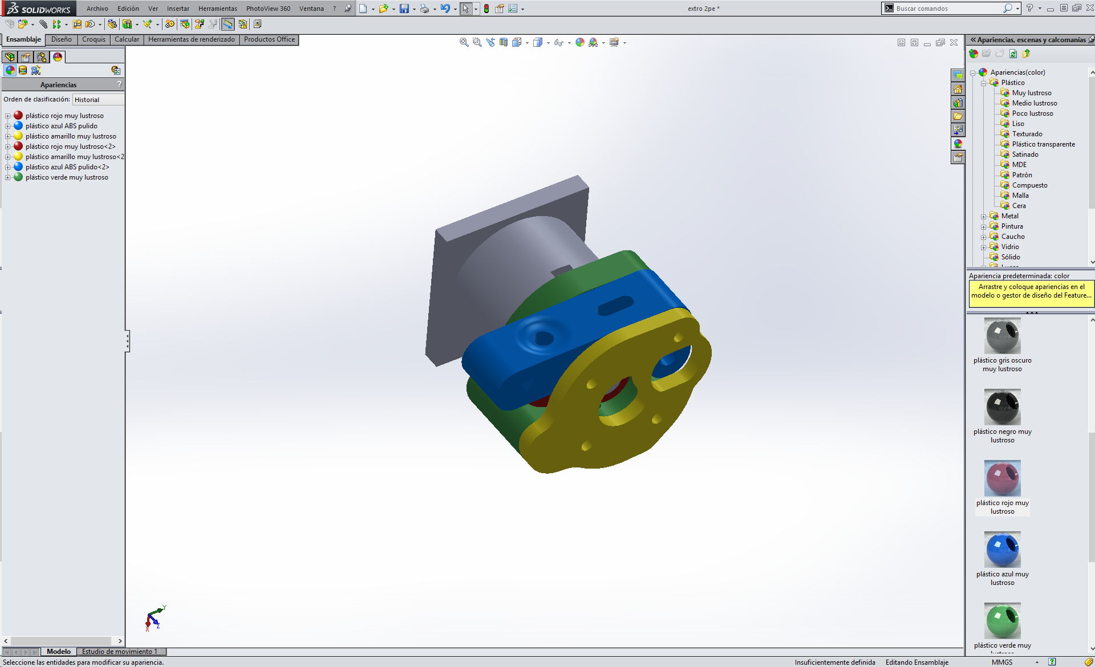1095x667 pixels.
Task: Collapse the Apariencias(color) tree node
Action: click(973, 73)
